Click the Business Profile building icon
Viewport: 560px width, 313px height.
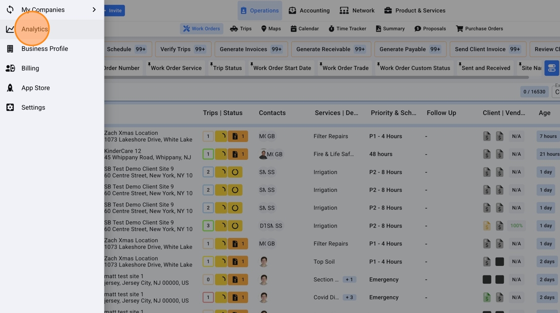[10, 48]
